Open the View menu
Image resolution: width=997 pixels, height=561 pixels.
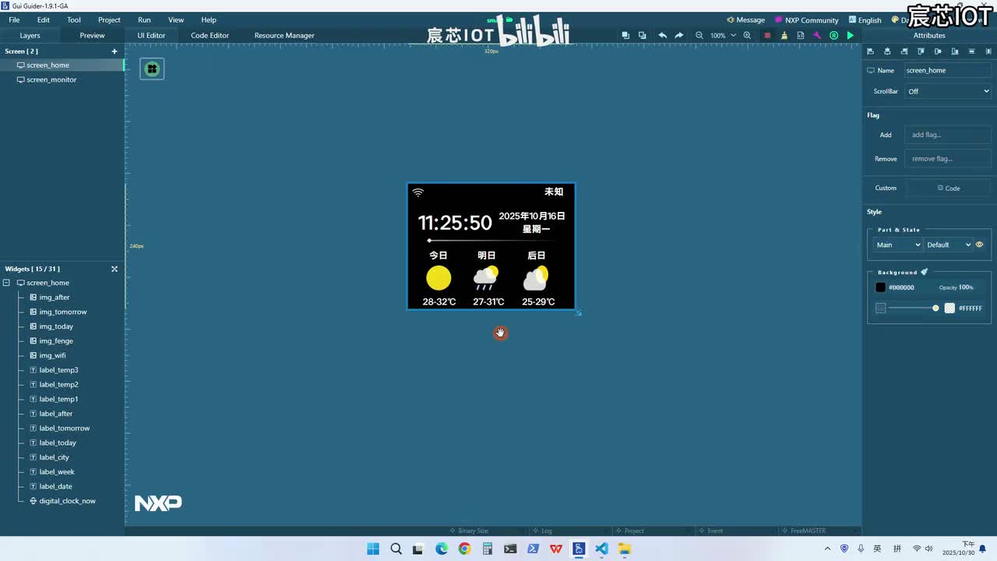(176, 19)
